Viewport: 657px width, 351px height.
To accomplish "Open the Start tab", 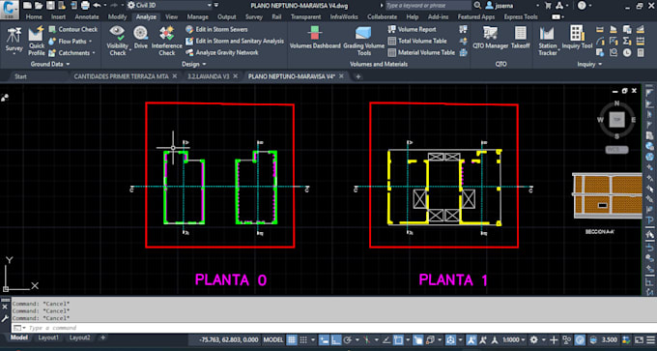I will pyautogui.click(x=20, y=76).
